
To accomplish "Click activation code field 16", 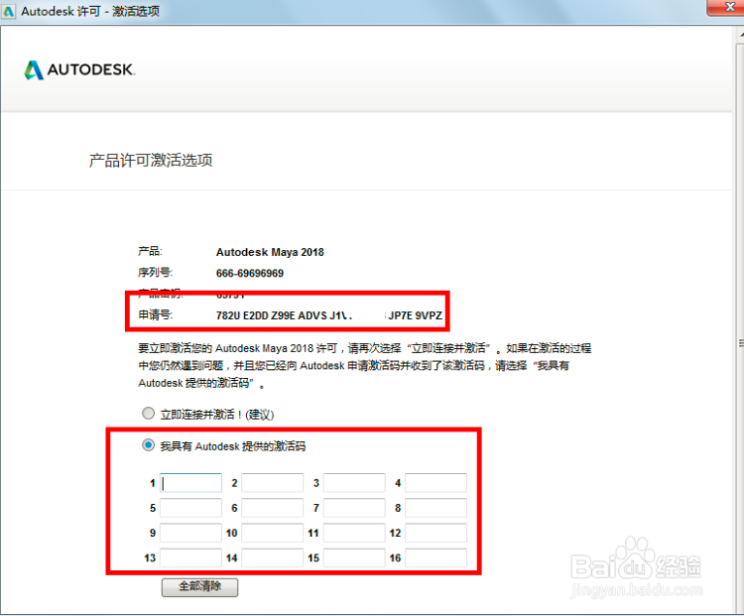I will (x=435, y=557).
